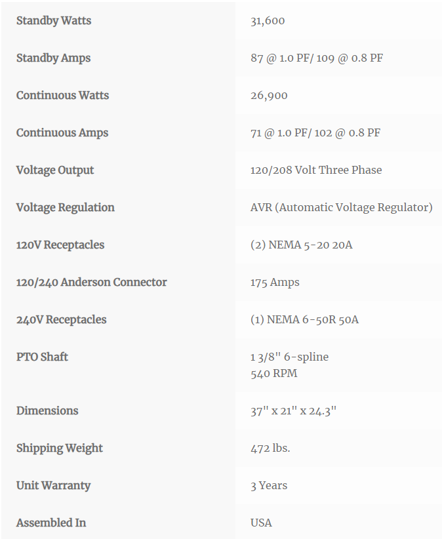This screenshot has height=539, width=442.
Task: Click the 120V Receptacles label
Action: (60, 245)
